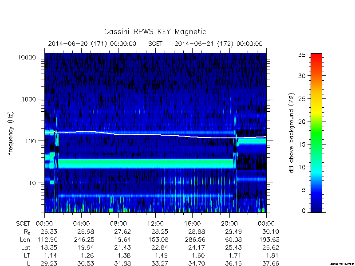Click the 'Lon' row label
The height and width of the screenshot is (266, 355).
click(25, 239)
